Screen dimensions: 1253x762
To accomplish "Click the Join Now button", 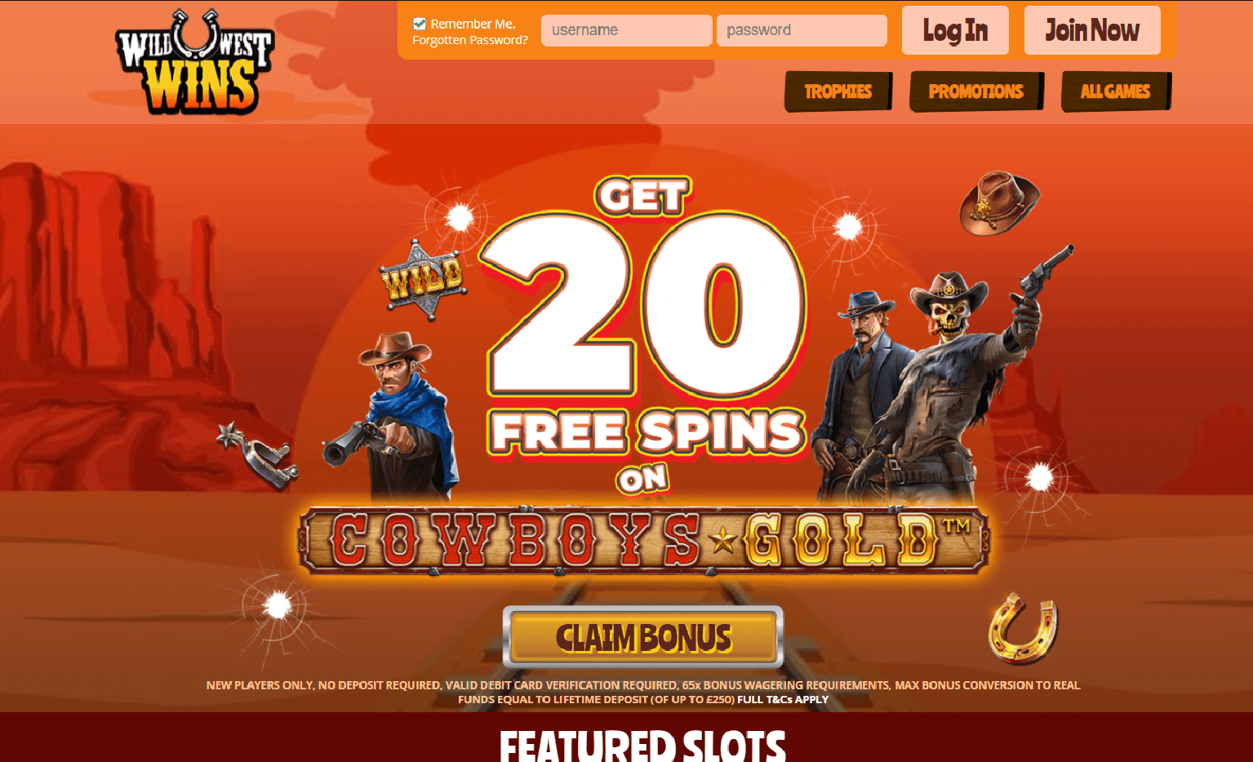I will (x=1092, y=30).
